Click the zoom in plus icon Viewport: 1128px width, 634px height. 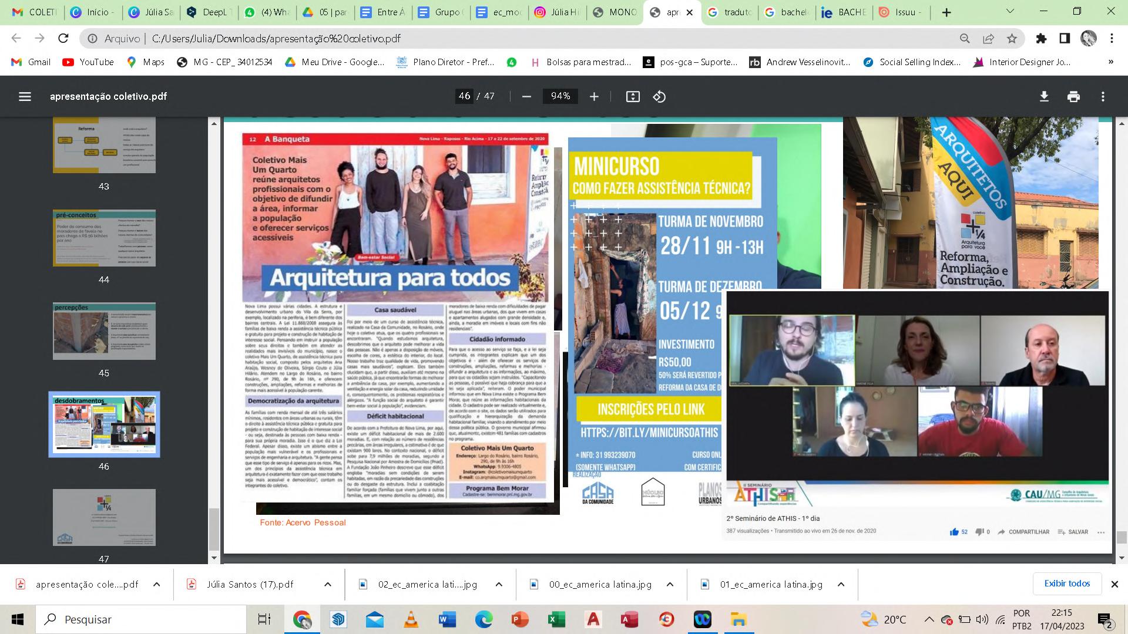[x=594, y=96]
